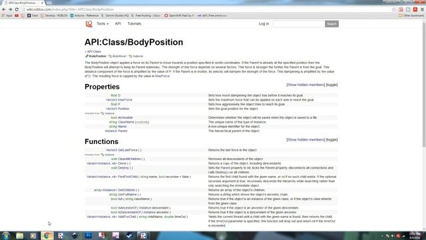Show hidden members in Properties section
The width and height of the screenshot is (426, 240).
coord(306,85)
